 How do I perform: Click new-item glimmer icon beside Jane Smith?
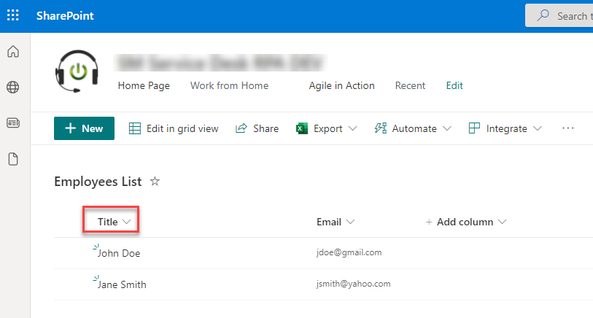point(96,279)
